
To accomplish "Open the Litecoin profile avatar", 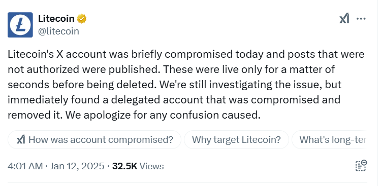I will click(x=20, y=25).
